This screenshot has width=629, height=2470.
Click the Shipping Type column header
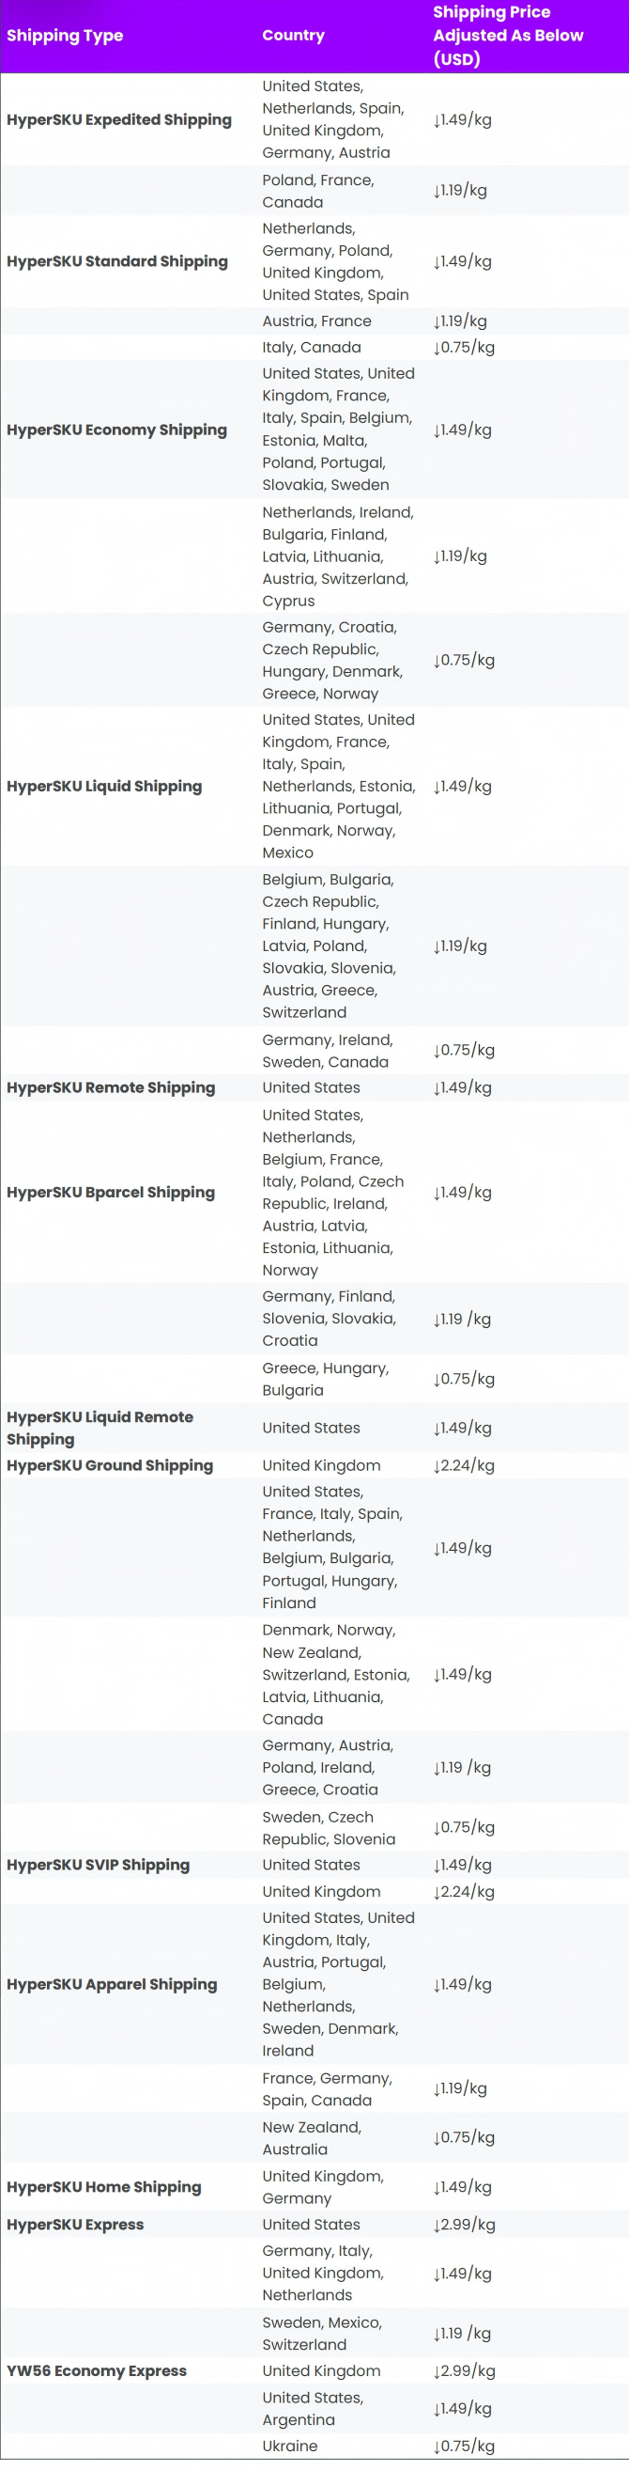tap(65, 36)
